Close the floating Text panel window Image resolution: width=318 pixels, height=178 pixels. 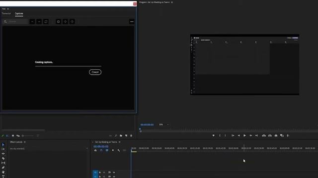click(135, 4)
